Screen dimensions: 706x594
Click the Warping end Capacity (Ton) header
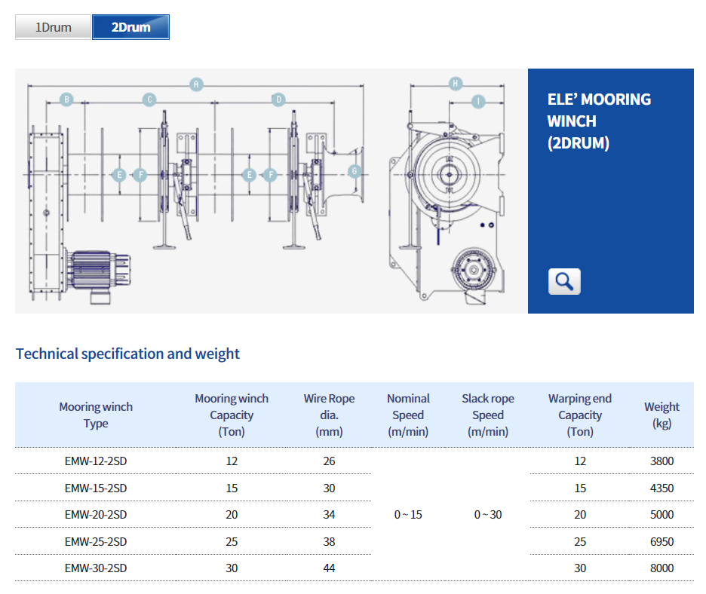coord(580,415)
